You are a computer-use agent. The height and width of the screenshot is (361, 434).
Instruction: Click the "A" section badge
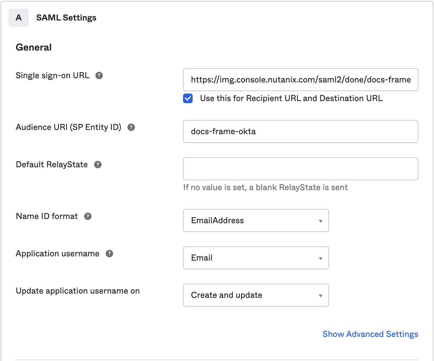(x=19, y=18)
